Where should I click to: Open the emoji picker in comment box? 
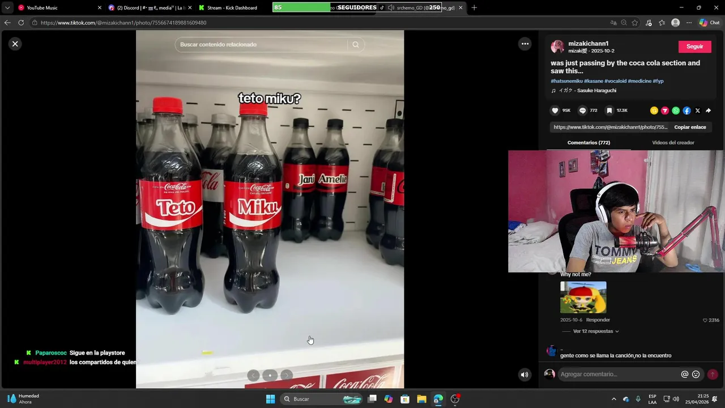pos(696,374)
